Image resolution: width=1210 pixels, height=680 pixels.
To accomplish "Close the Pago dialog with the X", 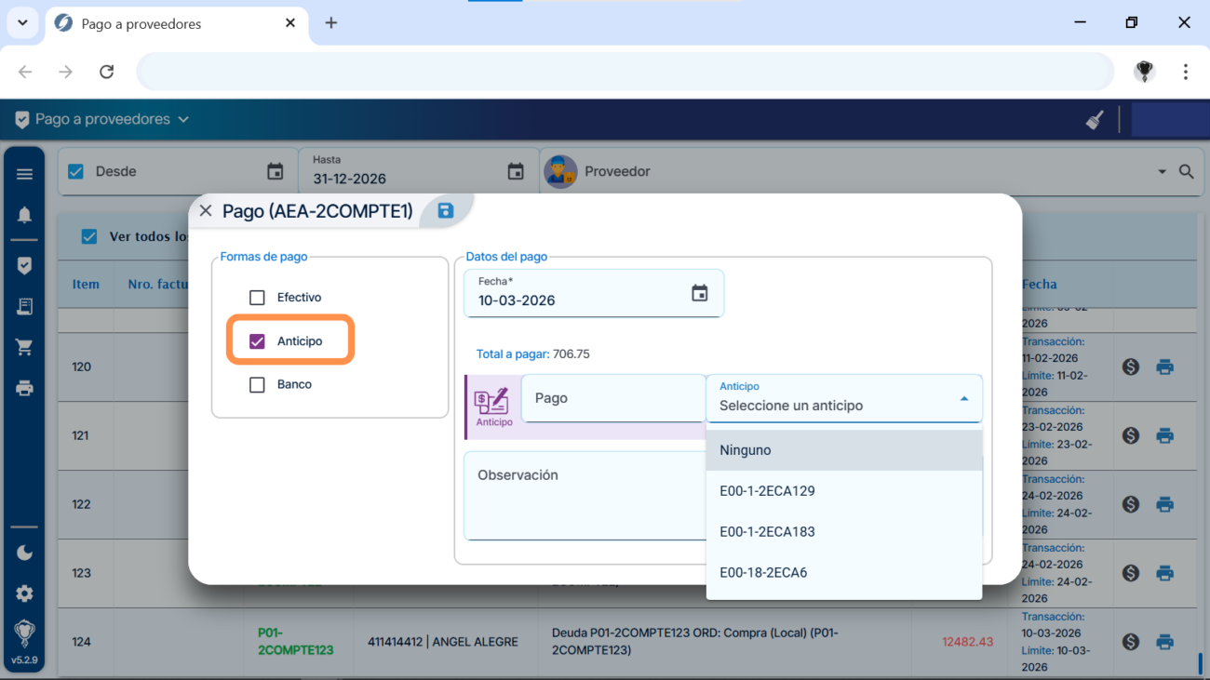I will click(206, 211).
